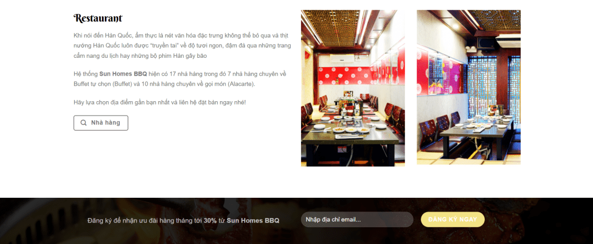Focus the Nhập địa chỉ email input field

coord(357,220)
